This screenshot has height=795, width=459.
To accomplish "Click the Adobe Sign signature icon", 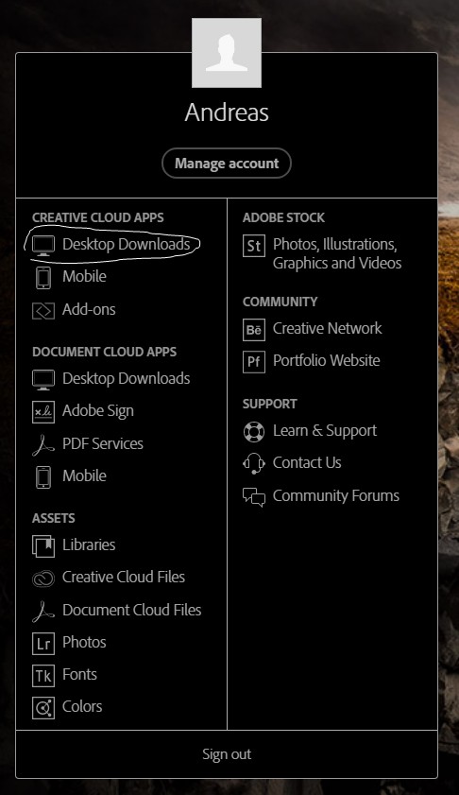I will pyautogui.click(x=43, y=412).
